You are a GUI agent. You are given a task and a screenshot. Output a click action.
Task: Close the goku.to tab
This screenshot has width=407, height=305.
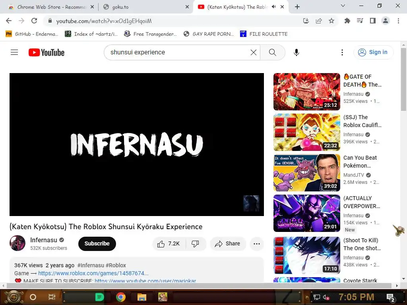[187, 7]
